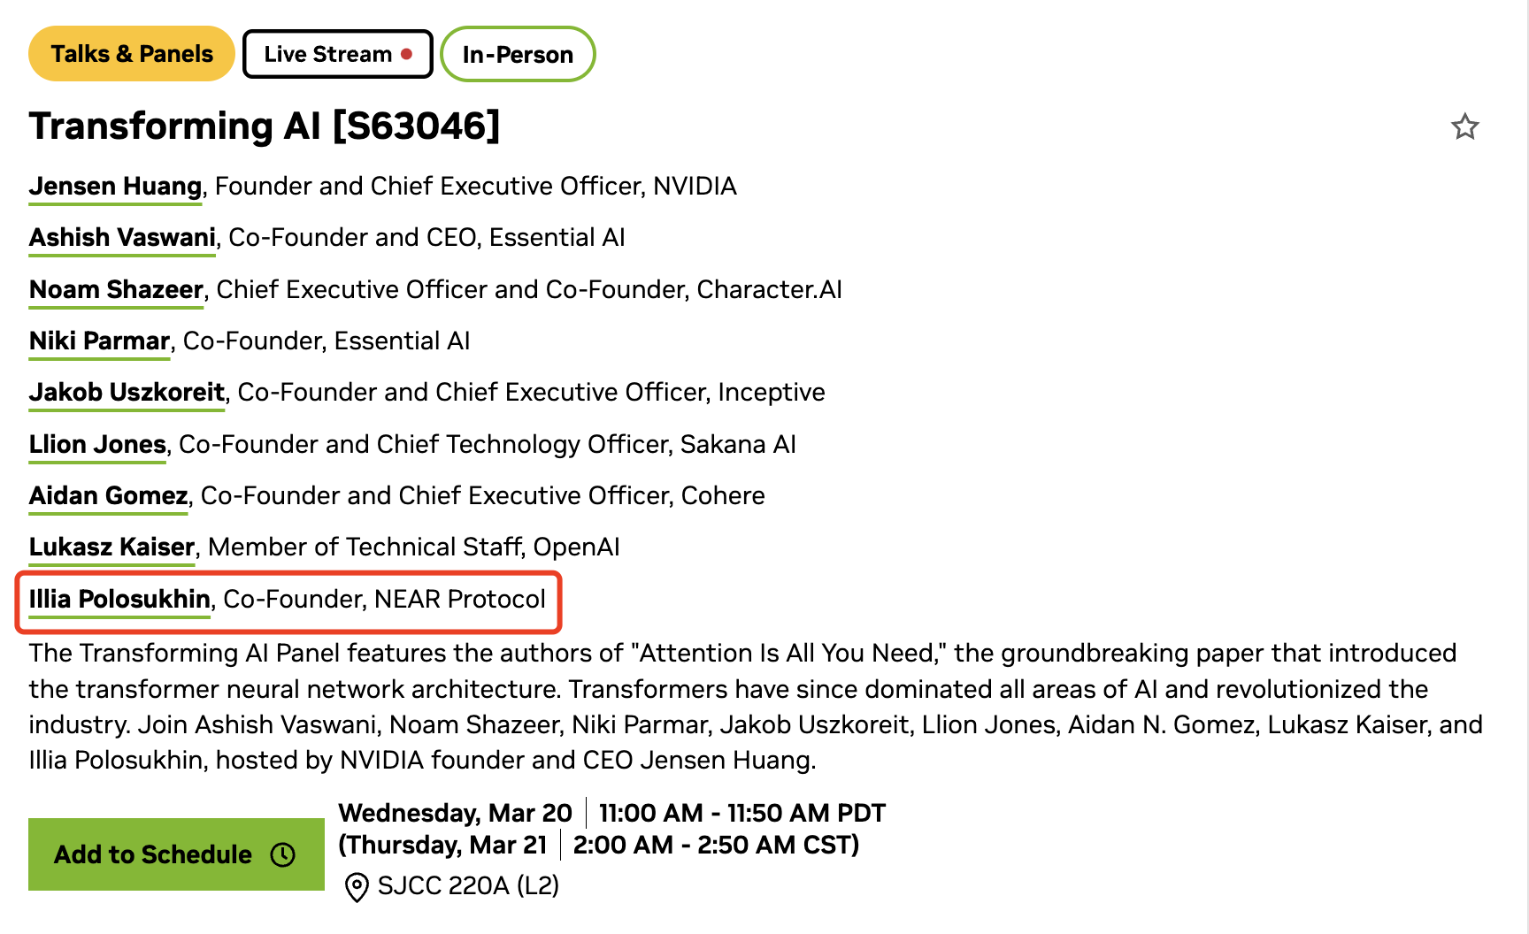Image resolution: width=1529 pixels, height=934 pixels.
Task: Open Lukasz Kaiser's speaker profile
Action: 111,547
